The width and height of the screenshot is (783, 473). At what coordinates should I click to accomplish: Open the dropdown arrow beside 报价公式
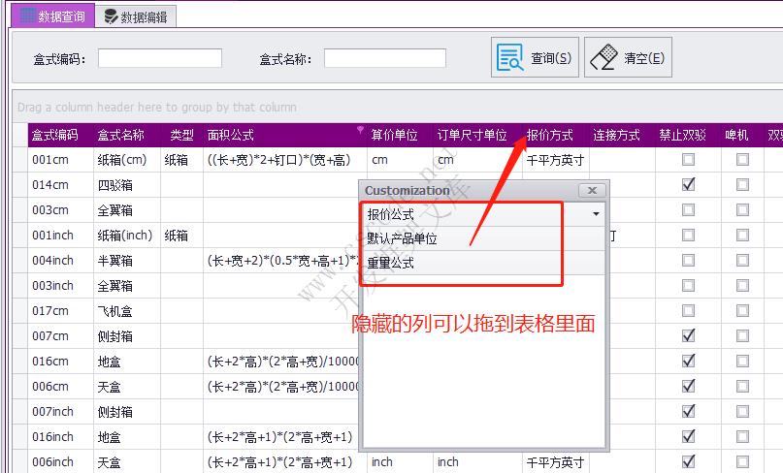coord(596,214)
